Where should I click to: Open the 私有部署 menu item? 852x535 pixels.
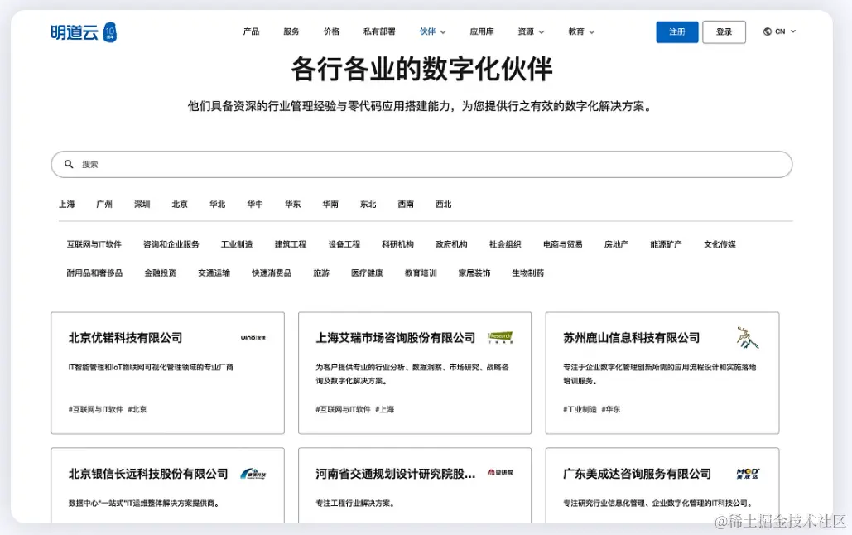click(x=379, y=31)
